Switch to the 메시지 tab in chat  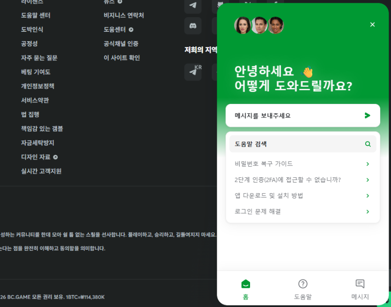tap(360, 289)
